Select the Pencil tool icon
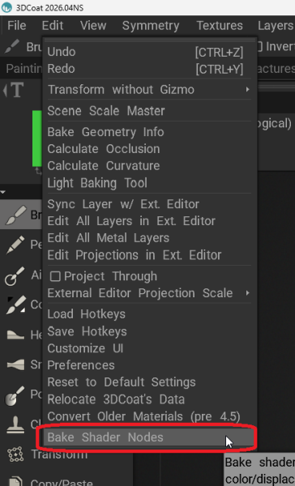The image size is (295, 486). click(15, 245)
